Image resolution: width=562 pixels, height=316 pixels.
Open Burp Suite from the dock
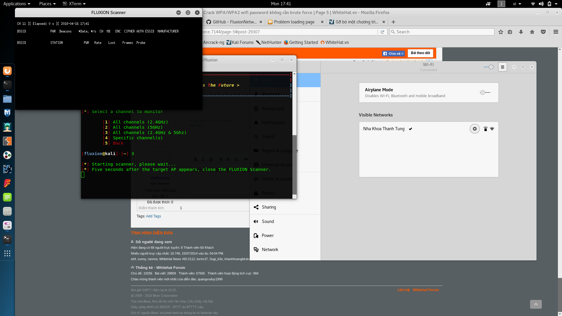click(x=7, y=141)
